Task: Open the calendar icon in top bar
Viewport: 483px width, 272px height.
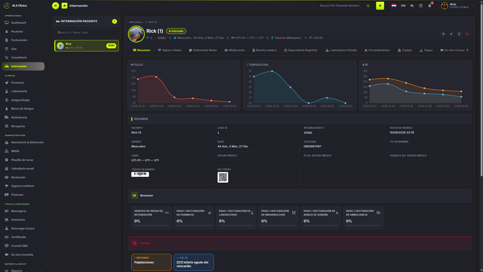Action: point(421,6)
